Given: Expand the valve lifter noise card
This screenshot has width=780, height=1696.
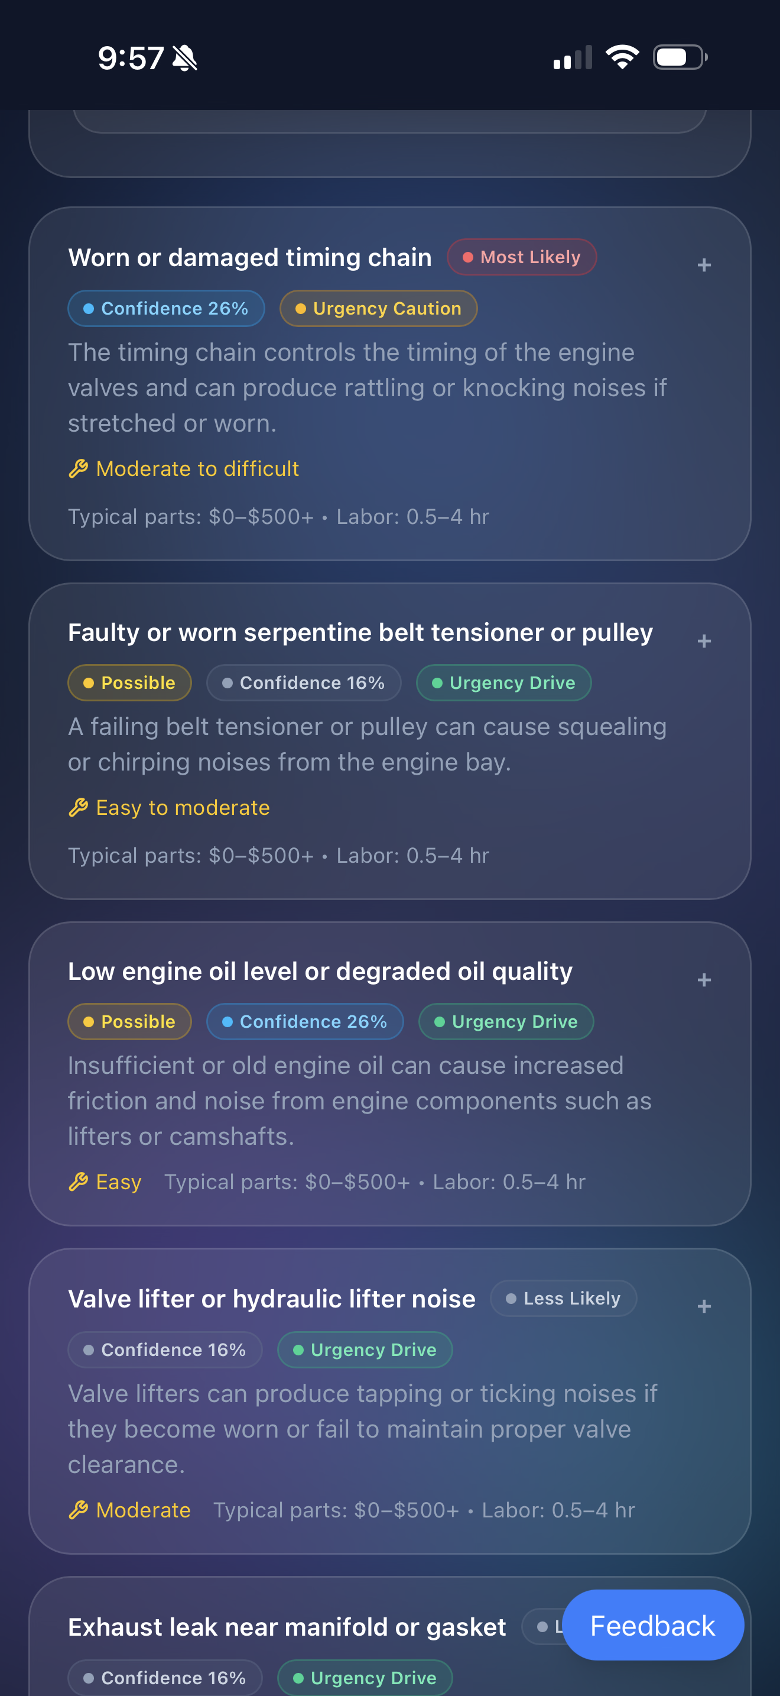Looking at the screenshot, I should 704,1307.
